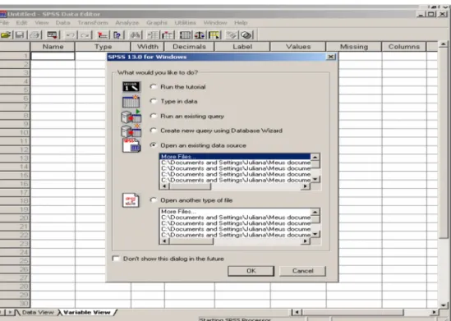Click the Database Wizard icon
The width and height of the screenshot is (451, 321).
click(x=131, y=131)
